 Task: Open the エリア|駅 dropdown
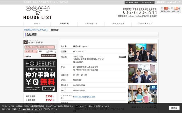click(x=31, y=51)
